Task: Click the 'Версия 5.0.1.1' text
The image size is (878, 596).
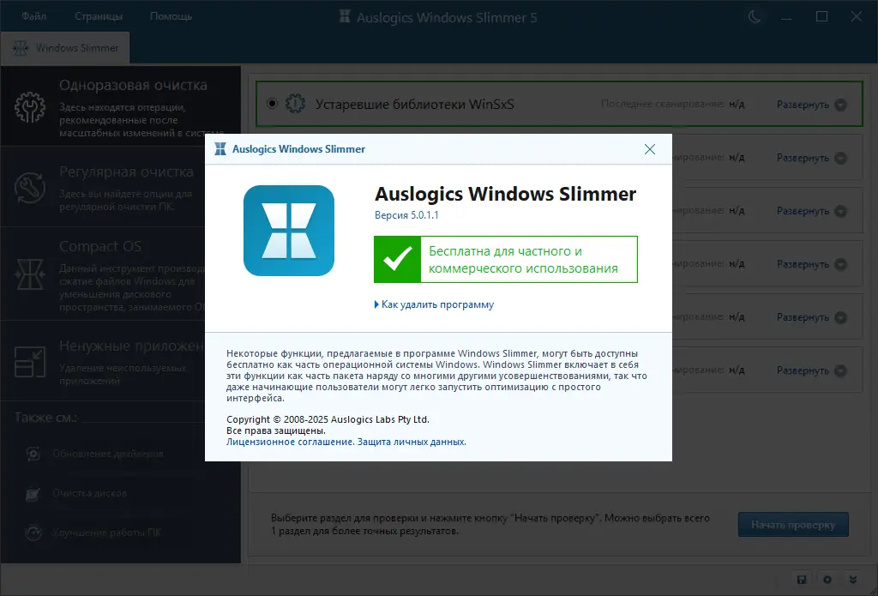Action: click(406, 215)
